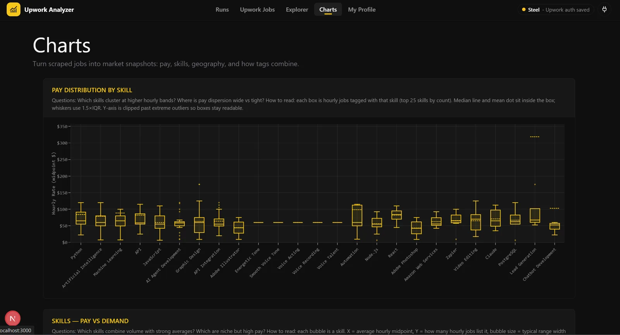Click the "$0" y-axis tick label
Screen dimensions: 620x335
(65, 243)
